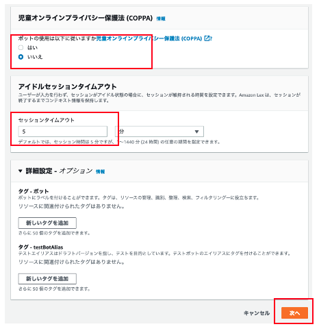The height and width of the screenshot is (331, 319).
Task: Click the いいえ label text
Action: [x=35, y=57]
